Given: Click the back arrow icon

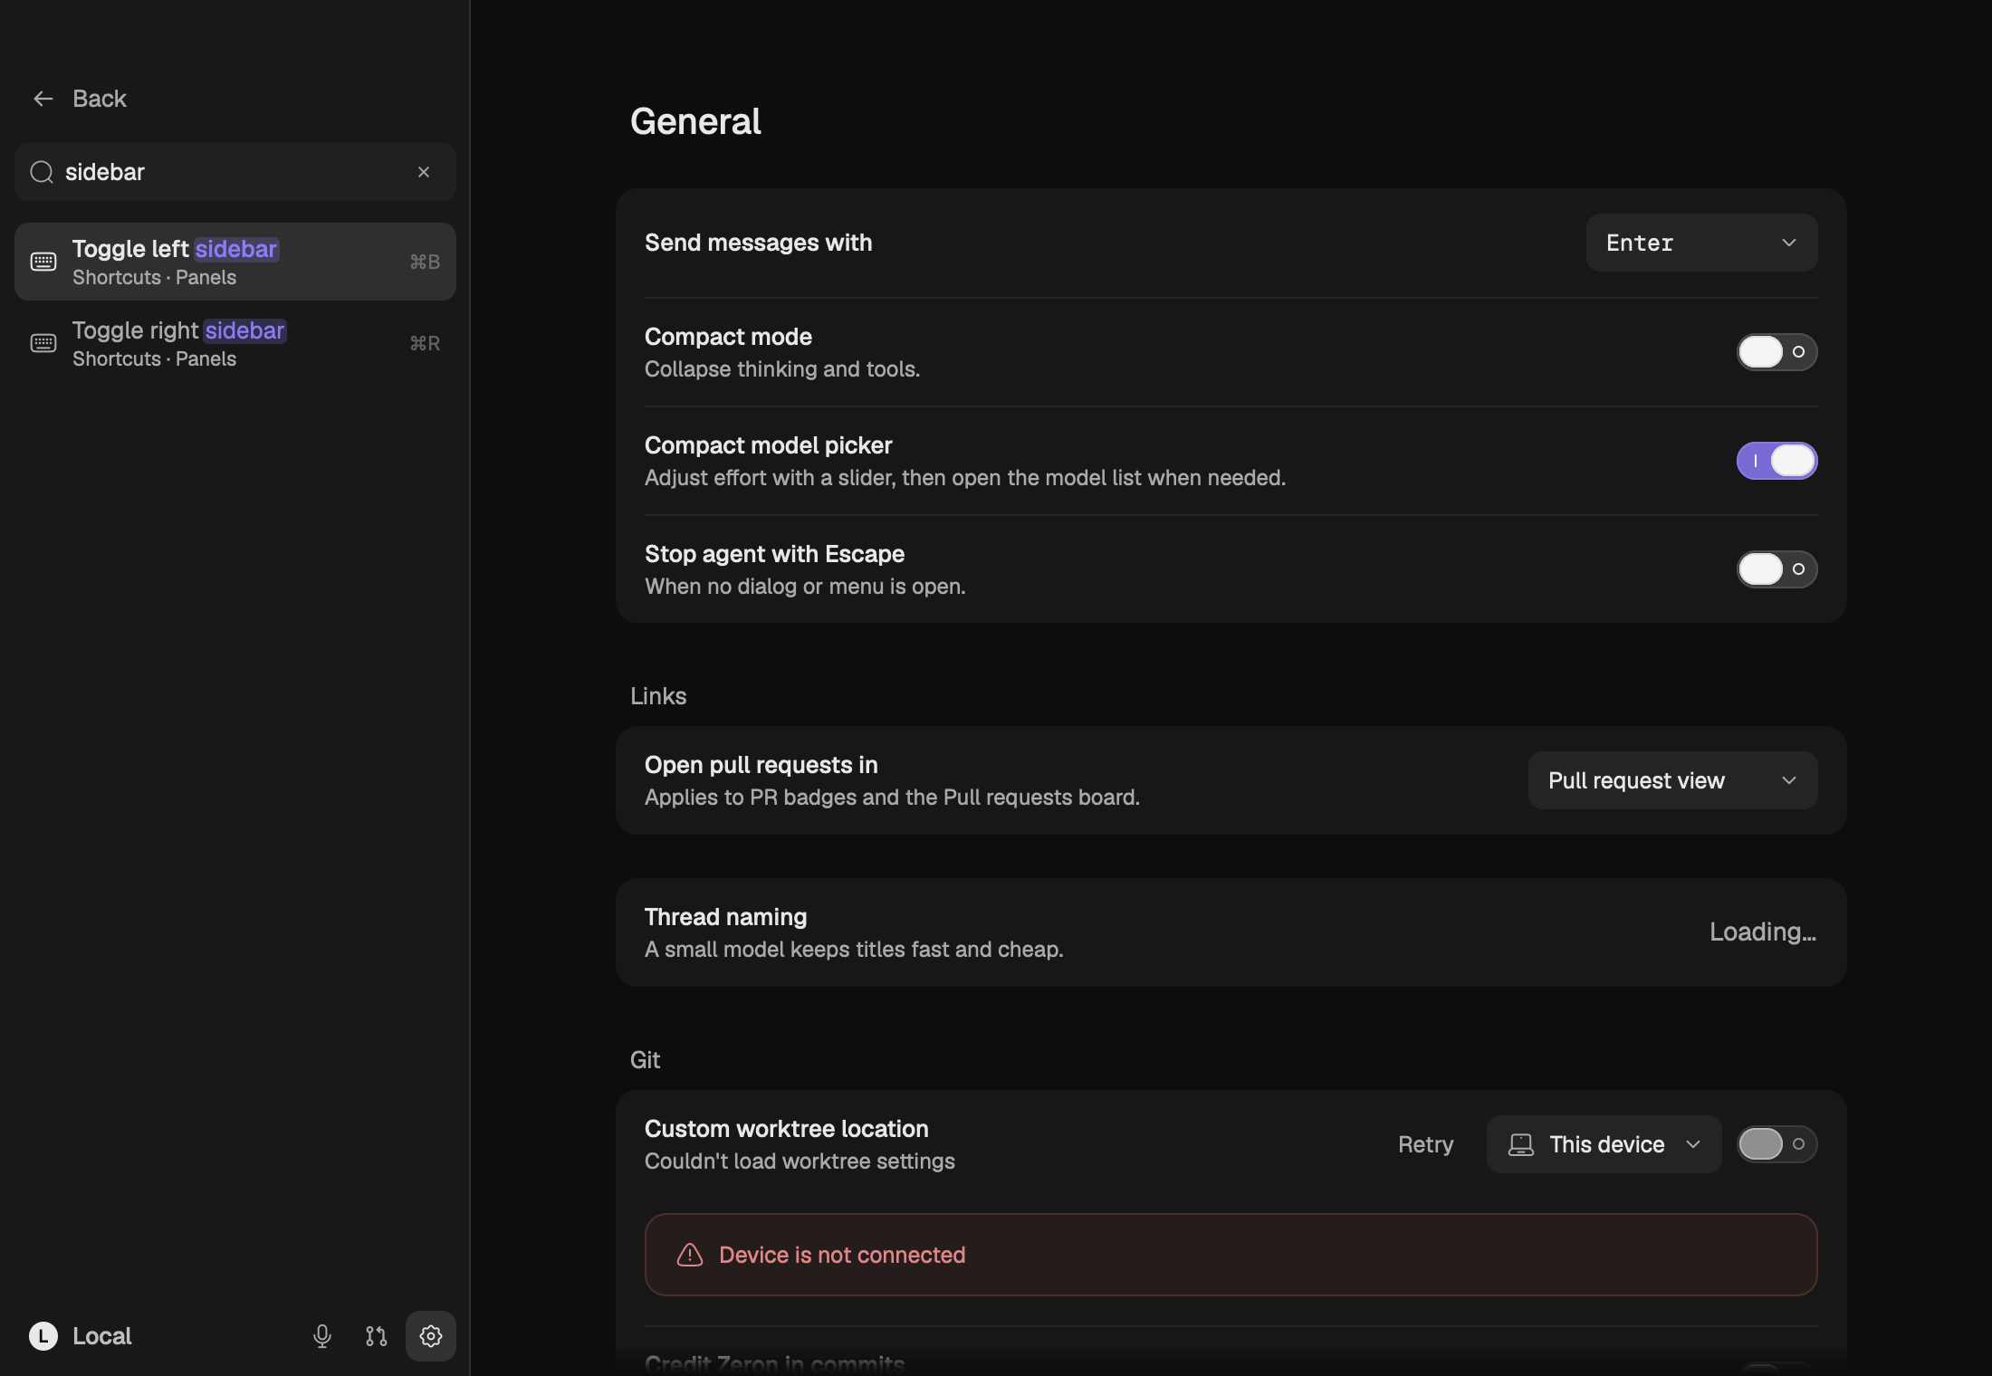Looking at the screenshot, I should click(x=43, y=99).
